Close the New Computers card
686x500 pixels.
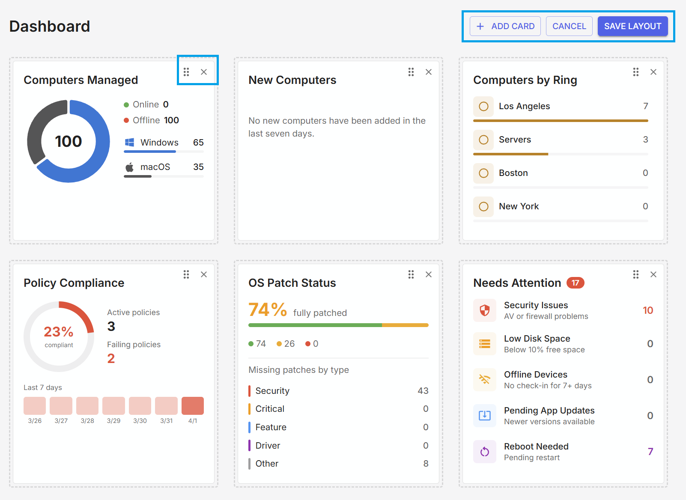pyautogui.click(x=429, y=72)
